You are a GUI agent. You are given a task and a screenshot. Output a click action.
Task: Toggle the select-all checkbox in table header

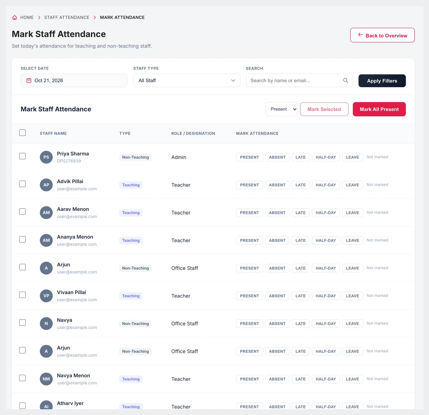pyautogui.click(x=23, y=133)
